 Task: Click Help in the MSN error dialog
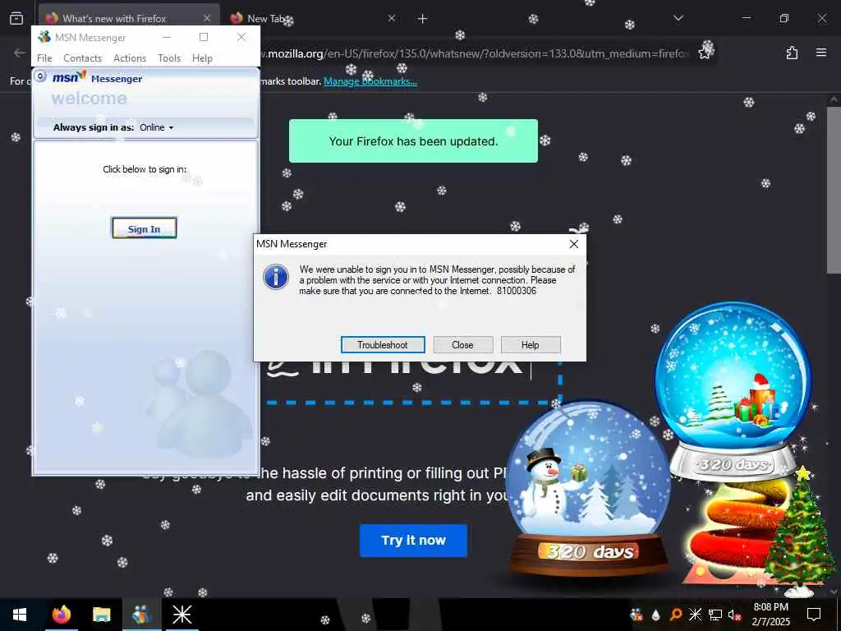click(531, 345)
